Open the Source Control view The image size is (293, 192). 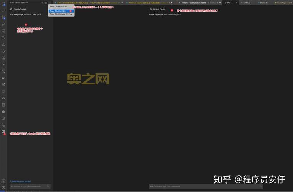tap(3, 17)
